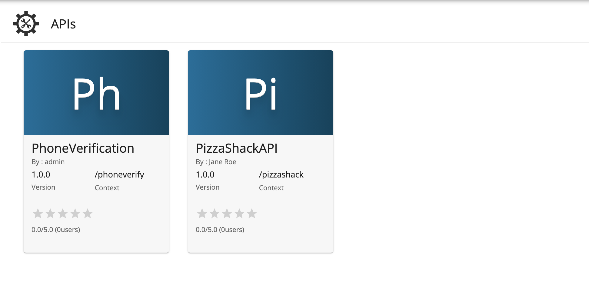Open the PhoneVerification API title link
This screenshot has height=292, width=589.
[83, 148]
